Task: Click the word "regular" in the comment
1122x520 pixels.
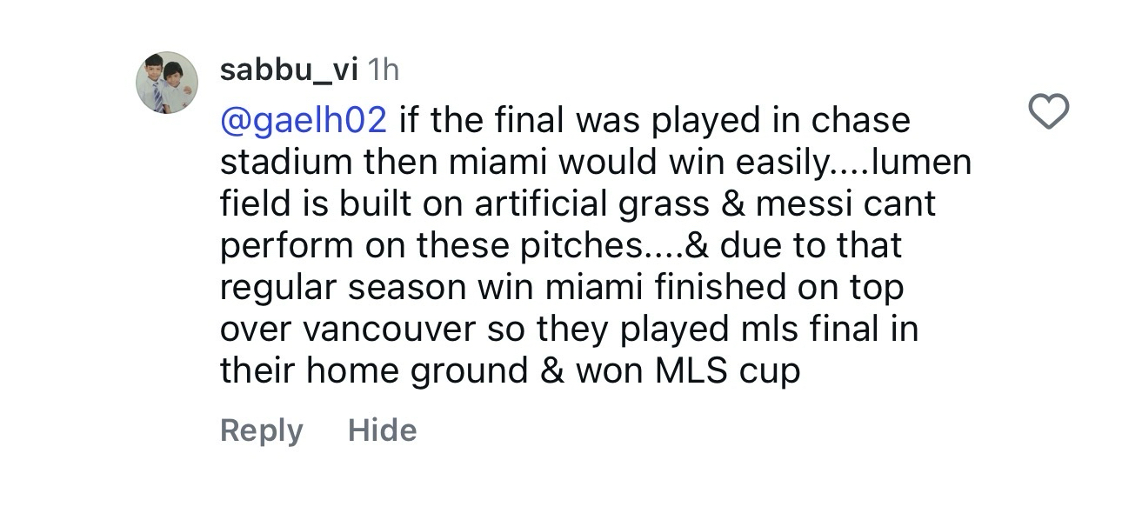Action: coord(273,289)
